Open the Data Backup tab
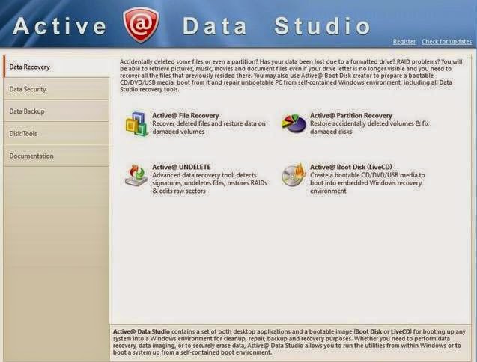The height and width of the screenshot is (362, 477). tap(57, 111)
